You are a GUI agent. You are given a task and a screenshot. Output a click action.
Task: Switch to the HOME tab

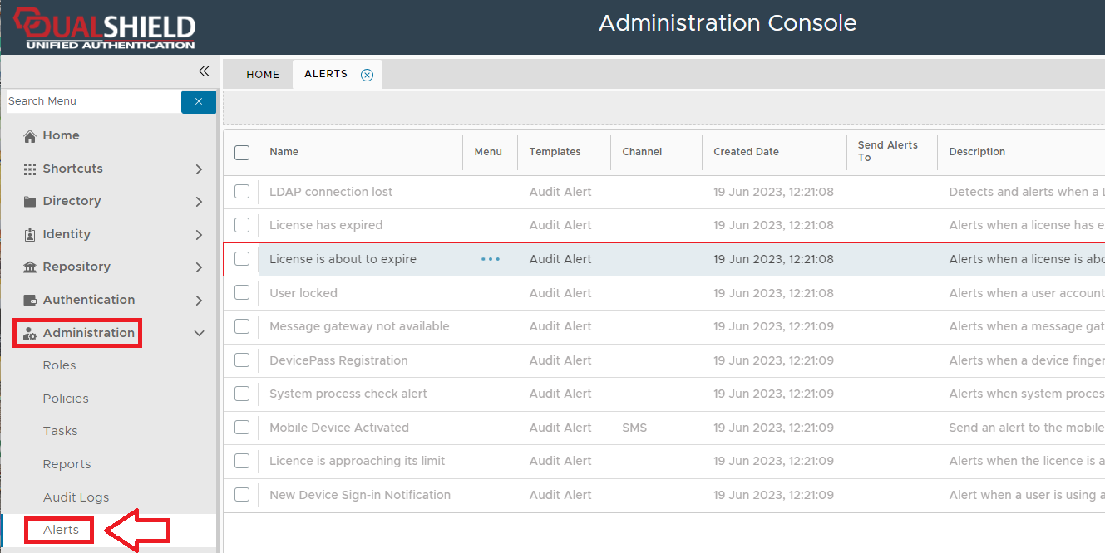pos(263,74)
